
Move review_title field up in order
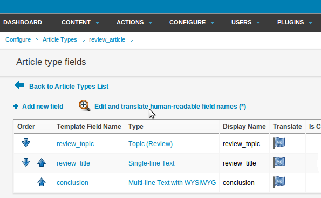coord(42,162)
